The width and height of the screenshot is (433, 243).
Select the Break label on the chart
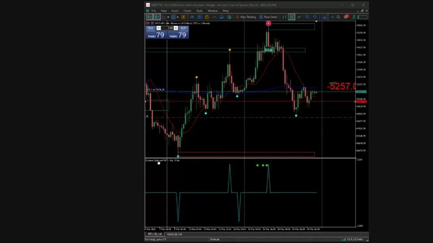268,50
